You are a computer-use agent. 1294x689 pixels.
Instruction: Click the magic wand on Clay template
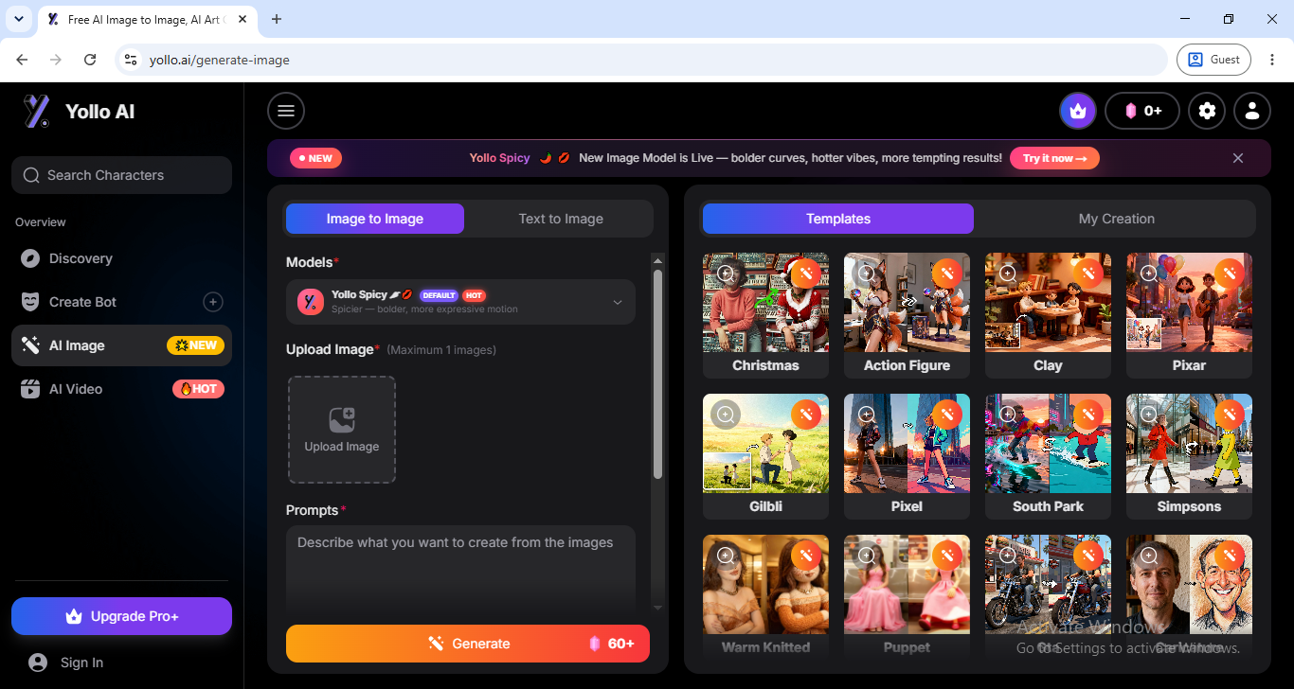(1087, 274)
